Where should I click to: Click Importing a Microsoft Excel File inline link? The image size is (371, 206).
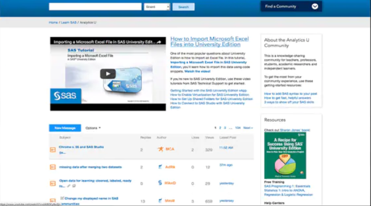(x=208, y=64)
